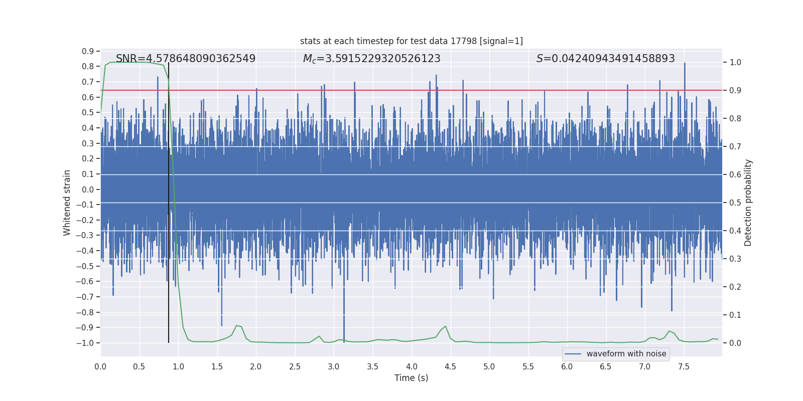Click the black vertical marker line near 0.9 s

169,203
